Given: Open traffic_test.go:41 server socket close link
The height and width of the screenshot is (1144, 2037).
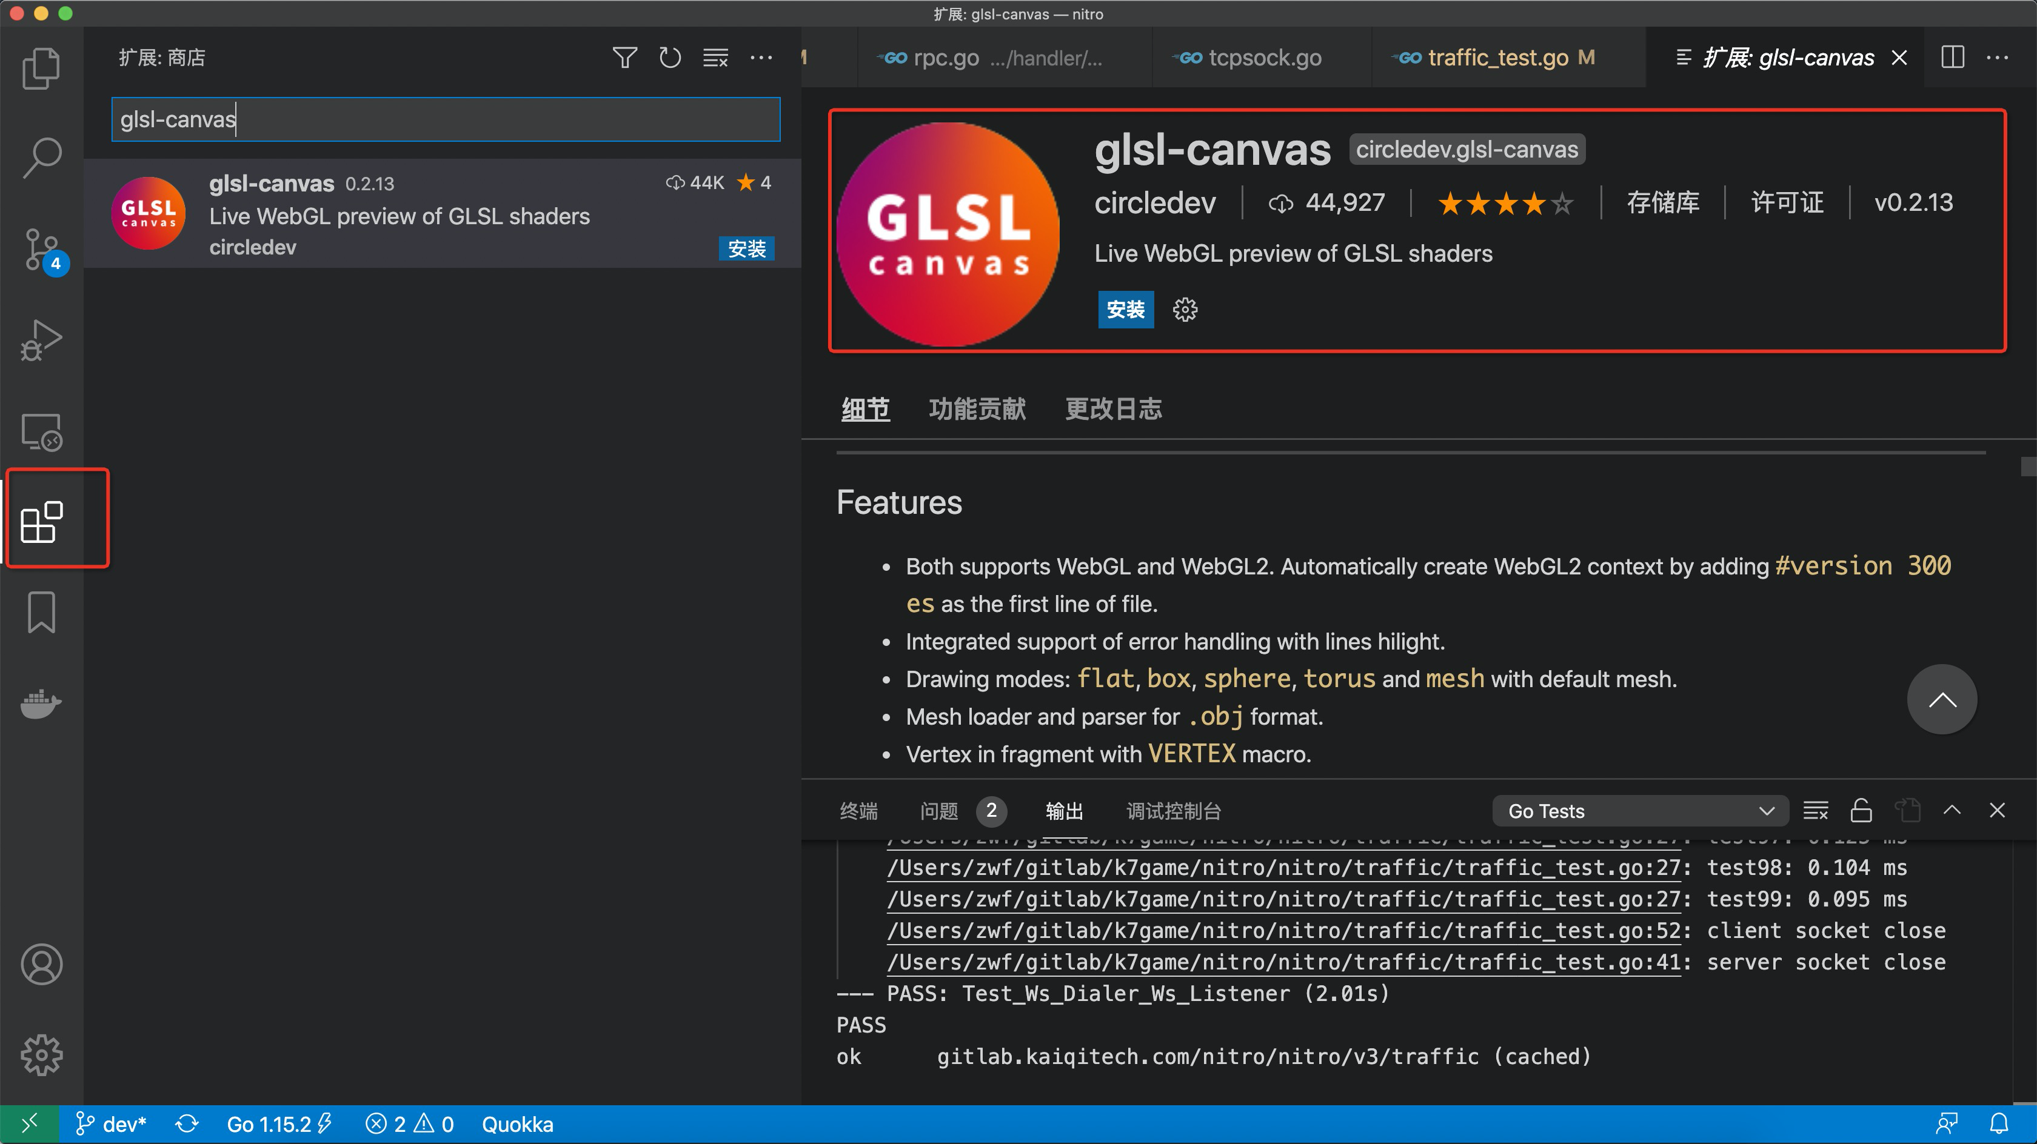Looking at the screenshot, I should point(1284,962).
